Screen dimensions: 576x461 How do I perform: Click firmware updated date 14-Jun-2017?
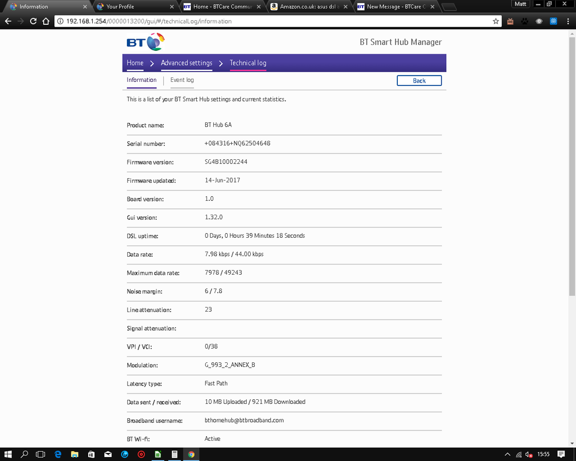click(222, 180)
